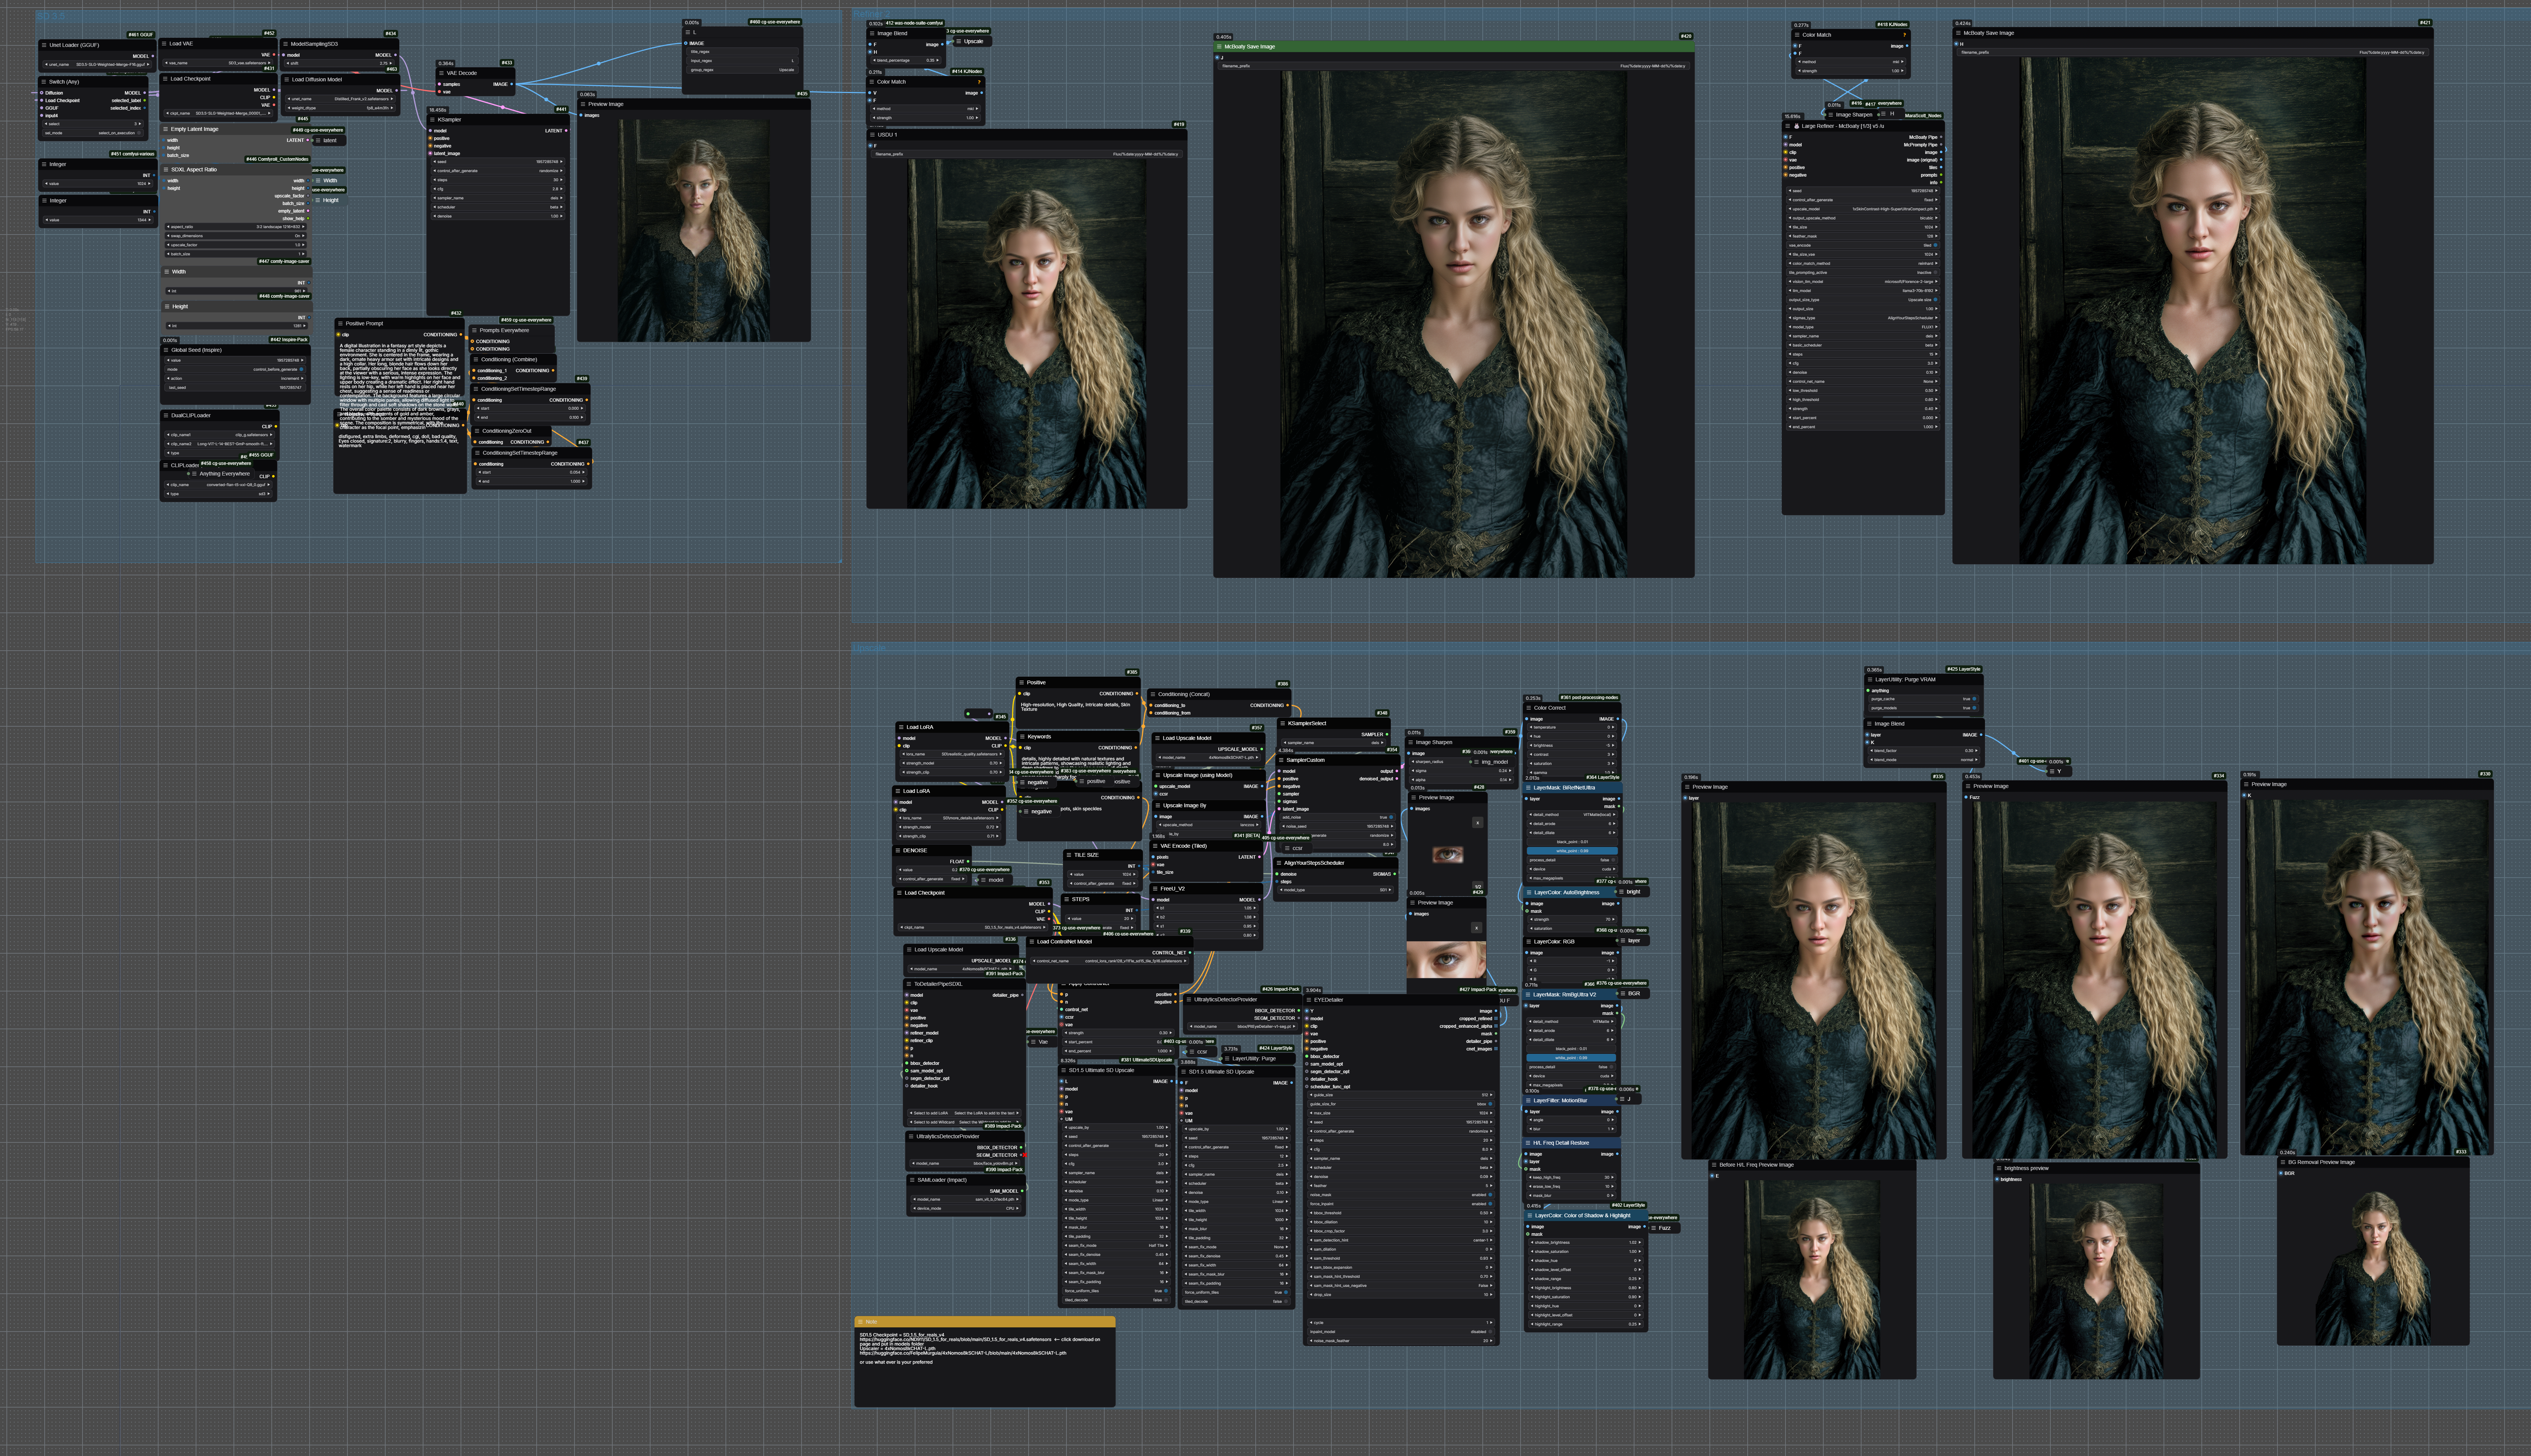Click the ToDetailerPipeSDXL node menu icon
Image resolution: width=2531 pixels, height=1456 pixels.
[908, 984]
